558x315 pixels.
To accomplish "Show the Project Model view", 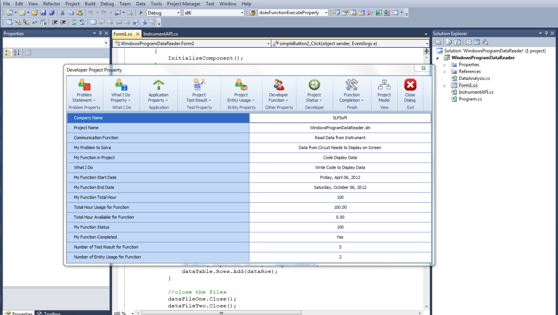I will [384, 91].
